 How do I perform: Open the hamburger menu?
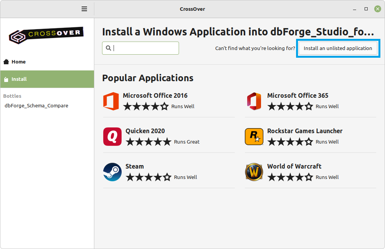[x=84, y=9]
